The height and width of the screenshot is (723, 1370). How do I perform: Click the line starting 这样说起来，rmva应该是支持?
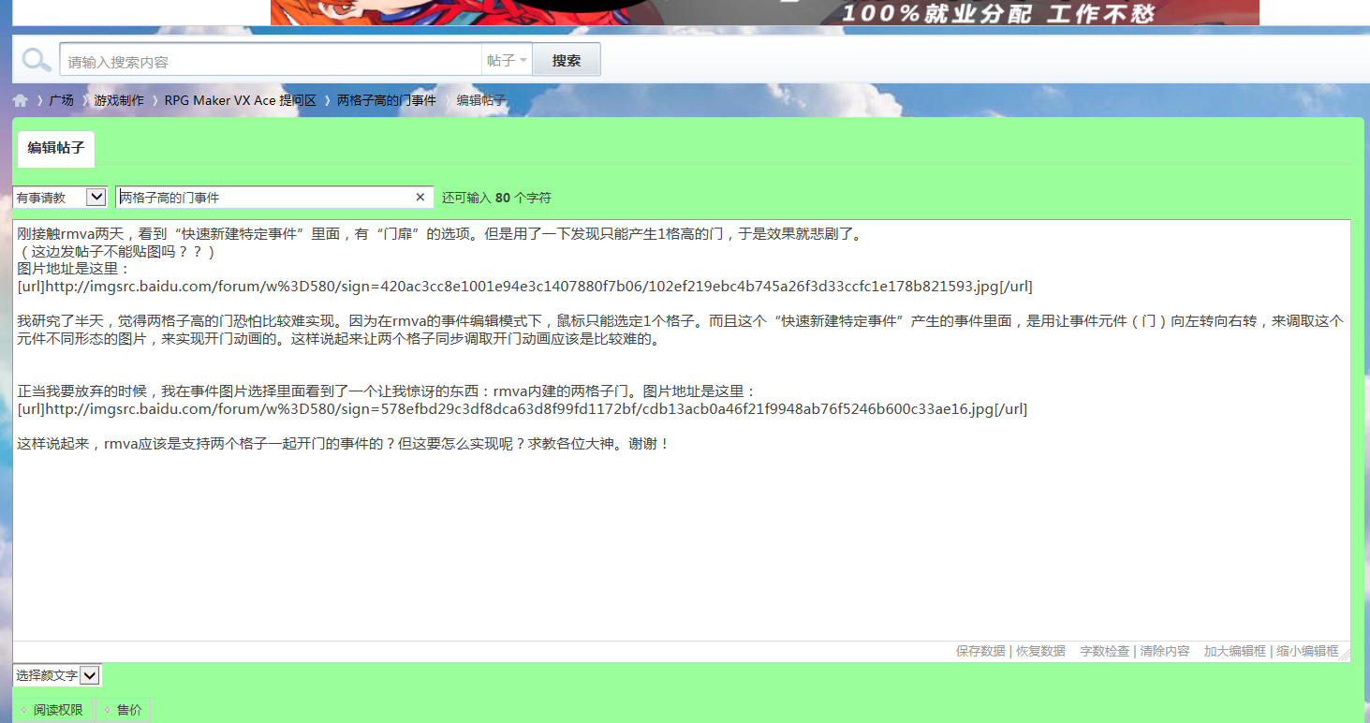pyautogui.click(x=344, y=443)
